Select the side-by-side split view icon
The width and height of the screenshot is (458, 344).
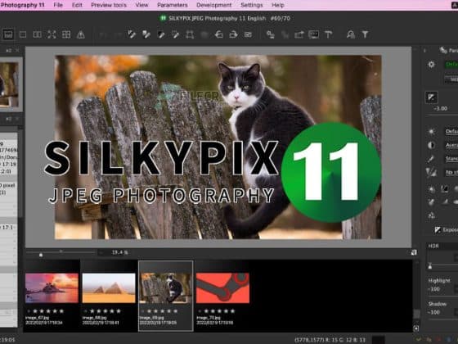click(x=37, y=34)
